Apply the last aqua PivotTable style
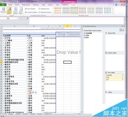The image size is (128, 117). tap(107, 10)
